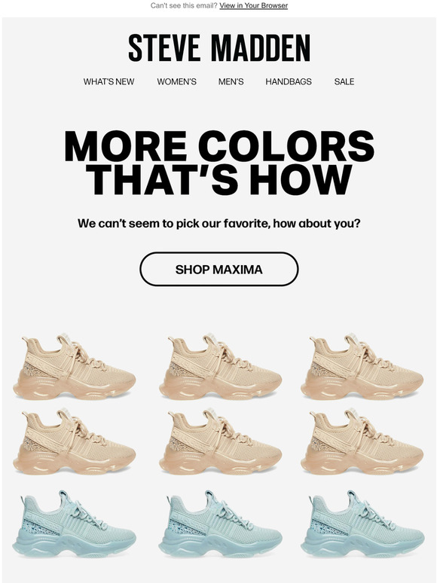Pick the middle light-blue sneaker image
This screenshot has width=437, height=583.
click(220, 524)
